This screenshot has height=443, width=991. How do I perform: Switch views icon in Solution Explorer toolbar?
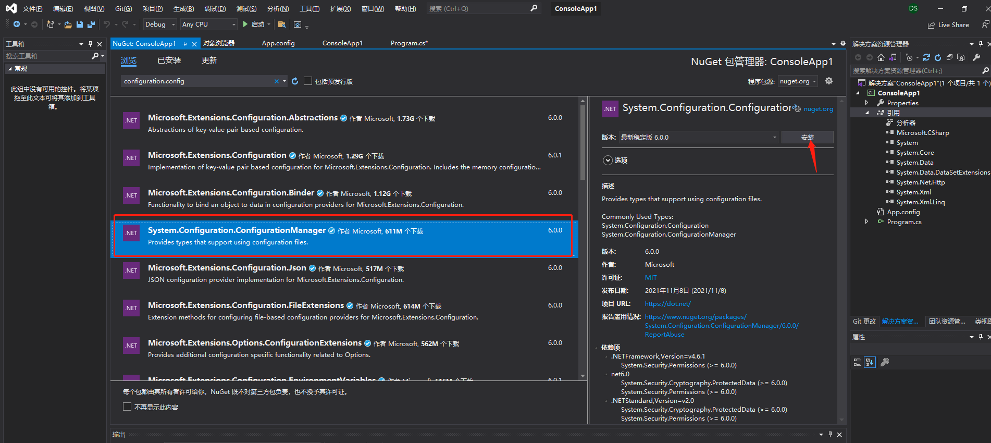[893, 57]
